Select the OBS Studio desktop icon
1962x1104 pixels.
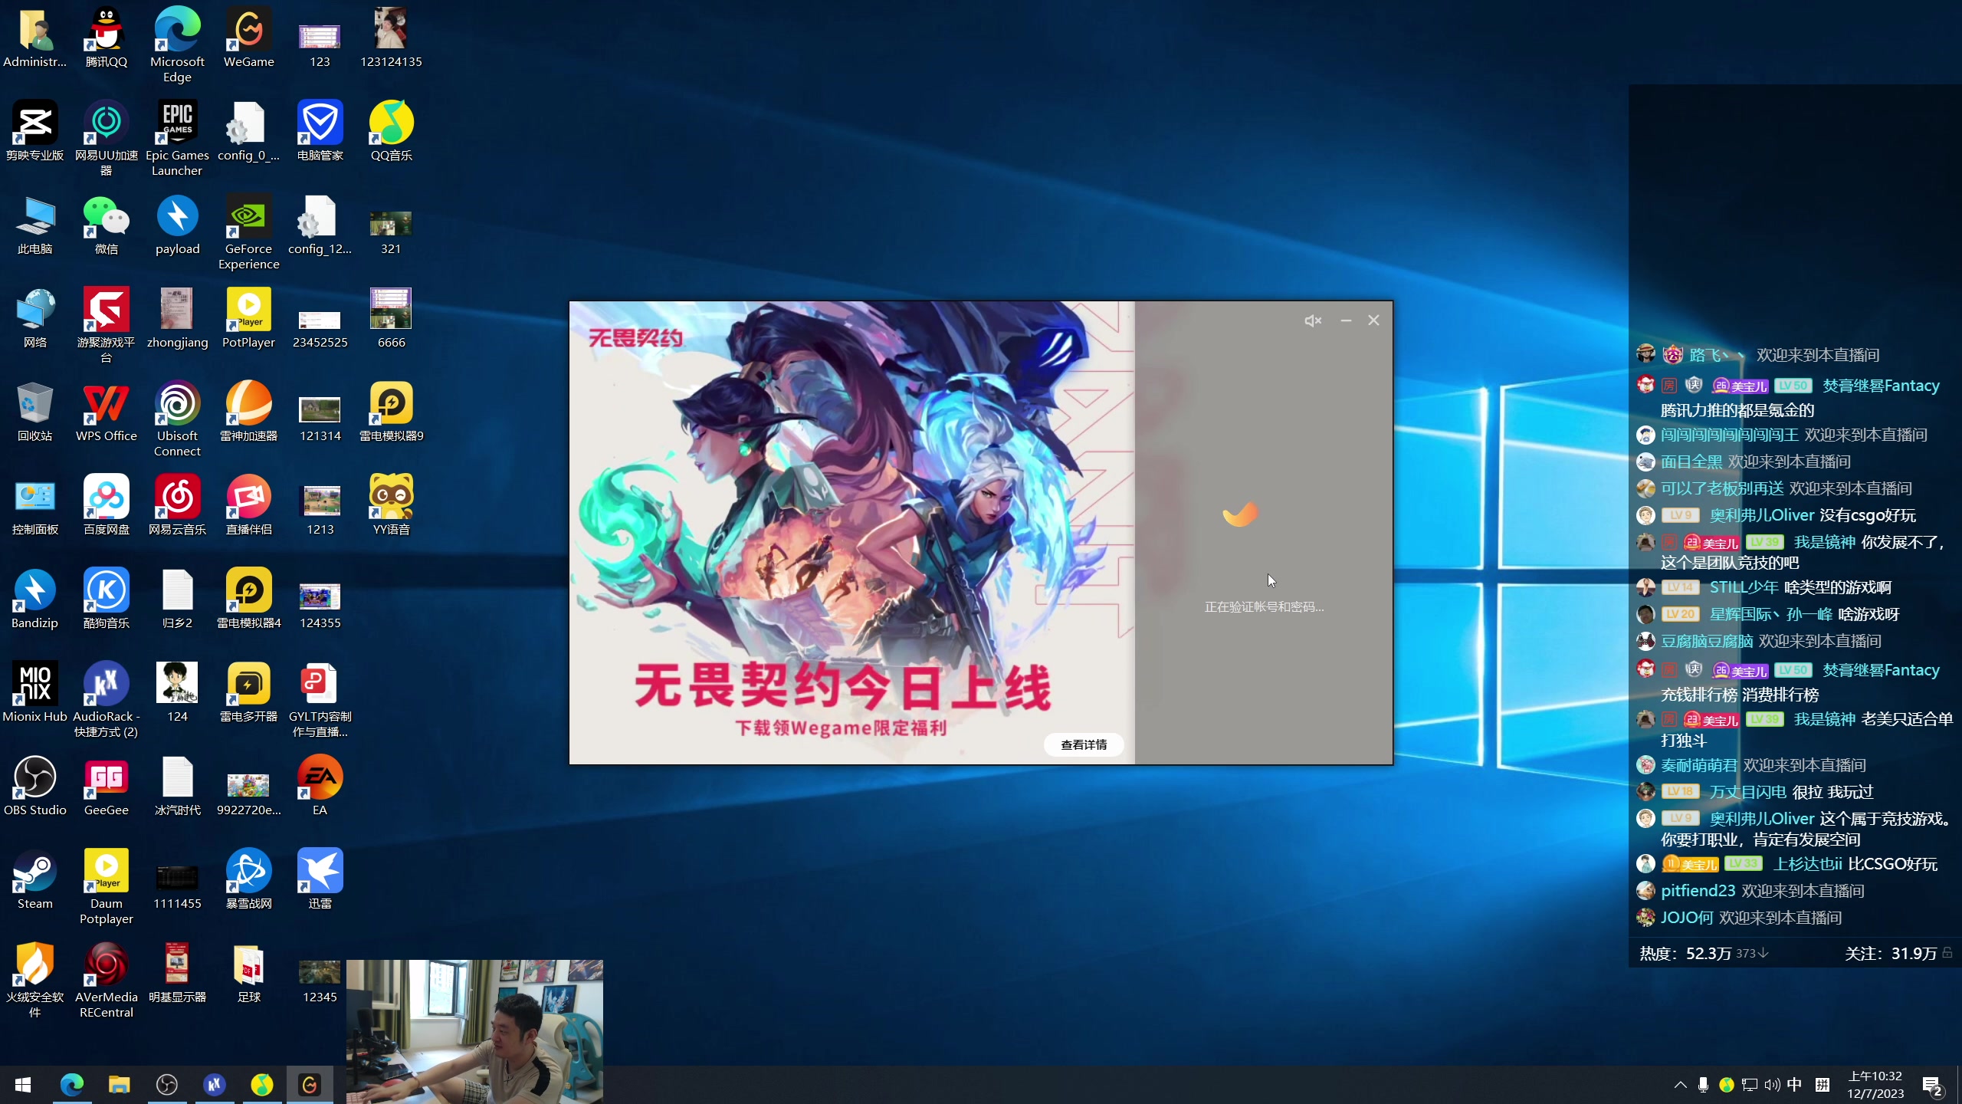pyautogui.click(x=35, y=786)
